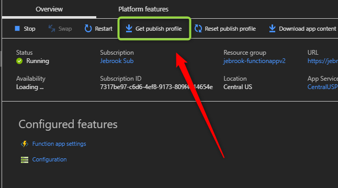Open the Platform features tab
The width and height of the screenshot is (338, 188).
[x=143, y=9]
